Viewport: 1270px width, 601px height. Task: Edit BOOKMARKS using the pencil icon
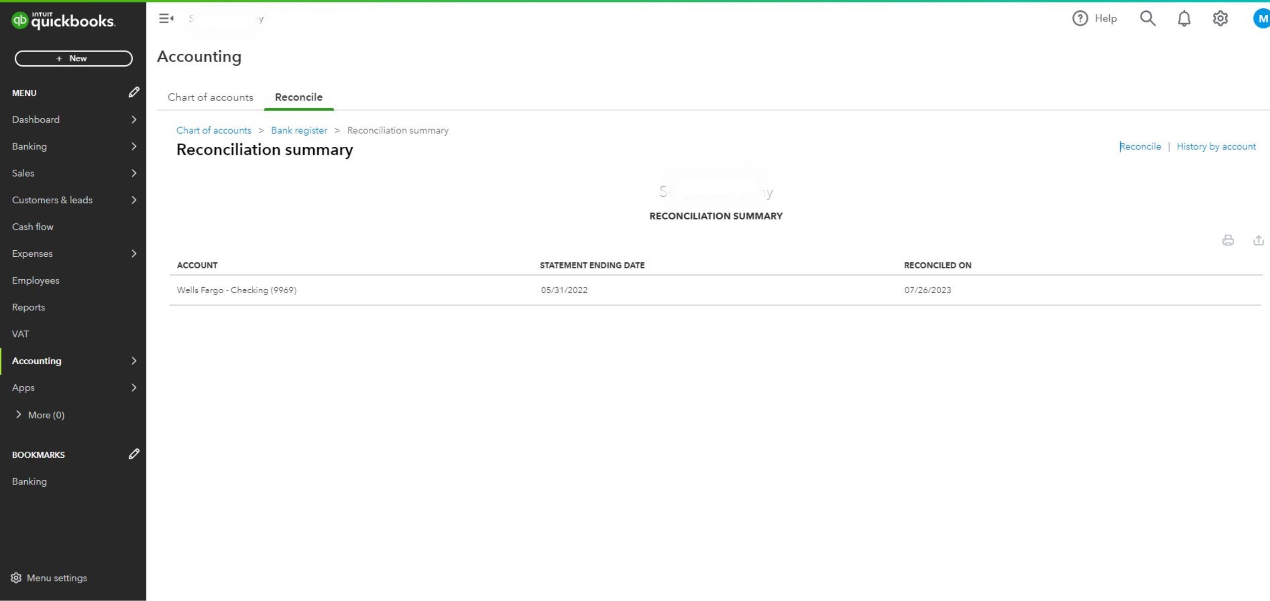click(x=133, y=454)
